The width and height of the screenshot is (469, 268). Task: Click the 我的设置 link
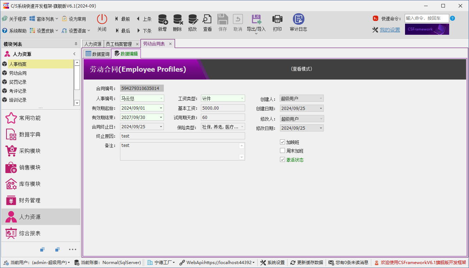pos(390,30)
